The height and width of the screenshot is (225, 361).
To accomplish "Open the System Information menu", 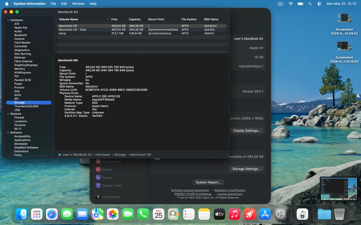I will [x=29, y=4].
